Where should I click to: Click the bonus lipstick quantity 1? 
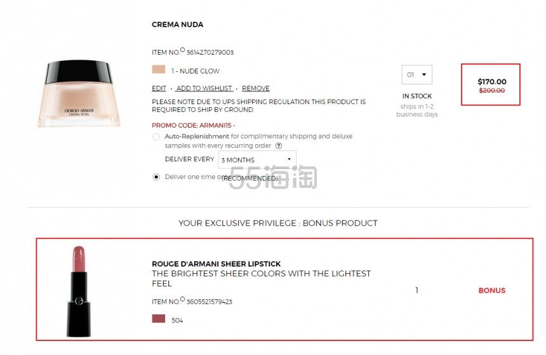416,290
